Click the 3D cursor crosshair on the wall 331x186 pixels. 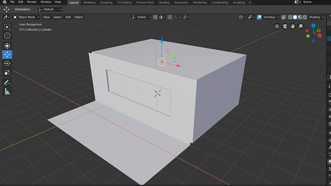tap(158, 93)
